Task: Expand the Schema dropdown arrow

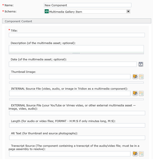Action: tap(128, 11)
